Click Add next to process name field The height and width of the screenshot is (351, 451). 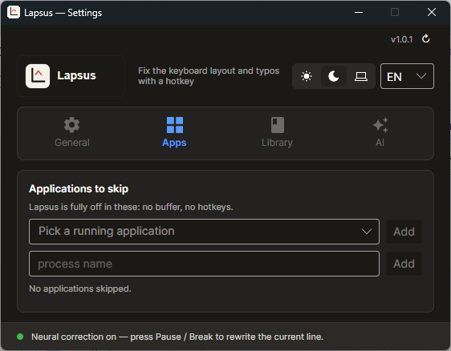pyautogui.click(x=404, y=264)
